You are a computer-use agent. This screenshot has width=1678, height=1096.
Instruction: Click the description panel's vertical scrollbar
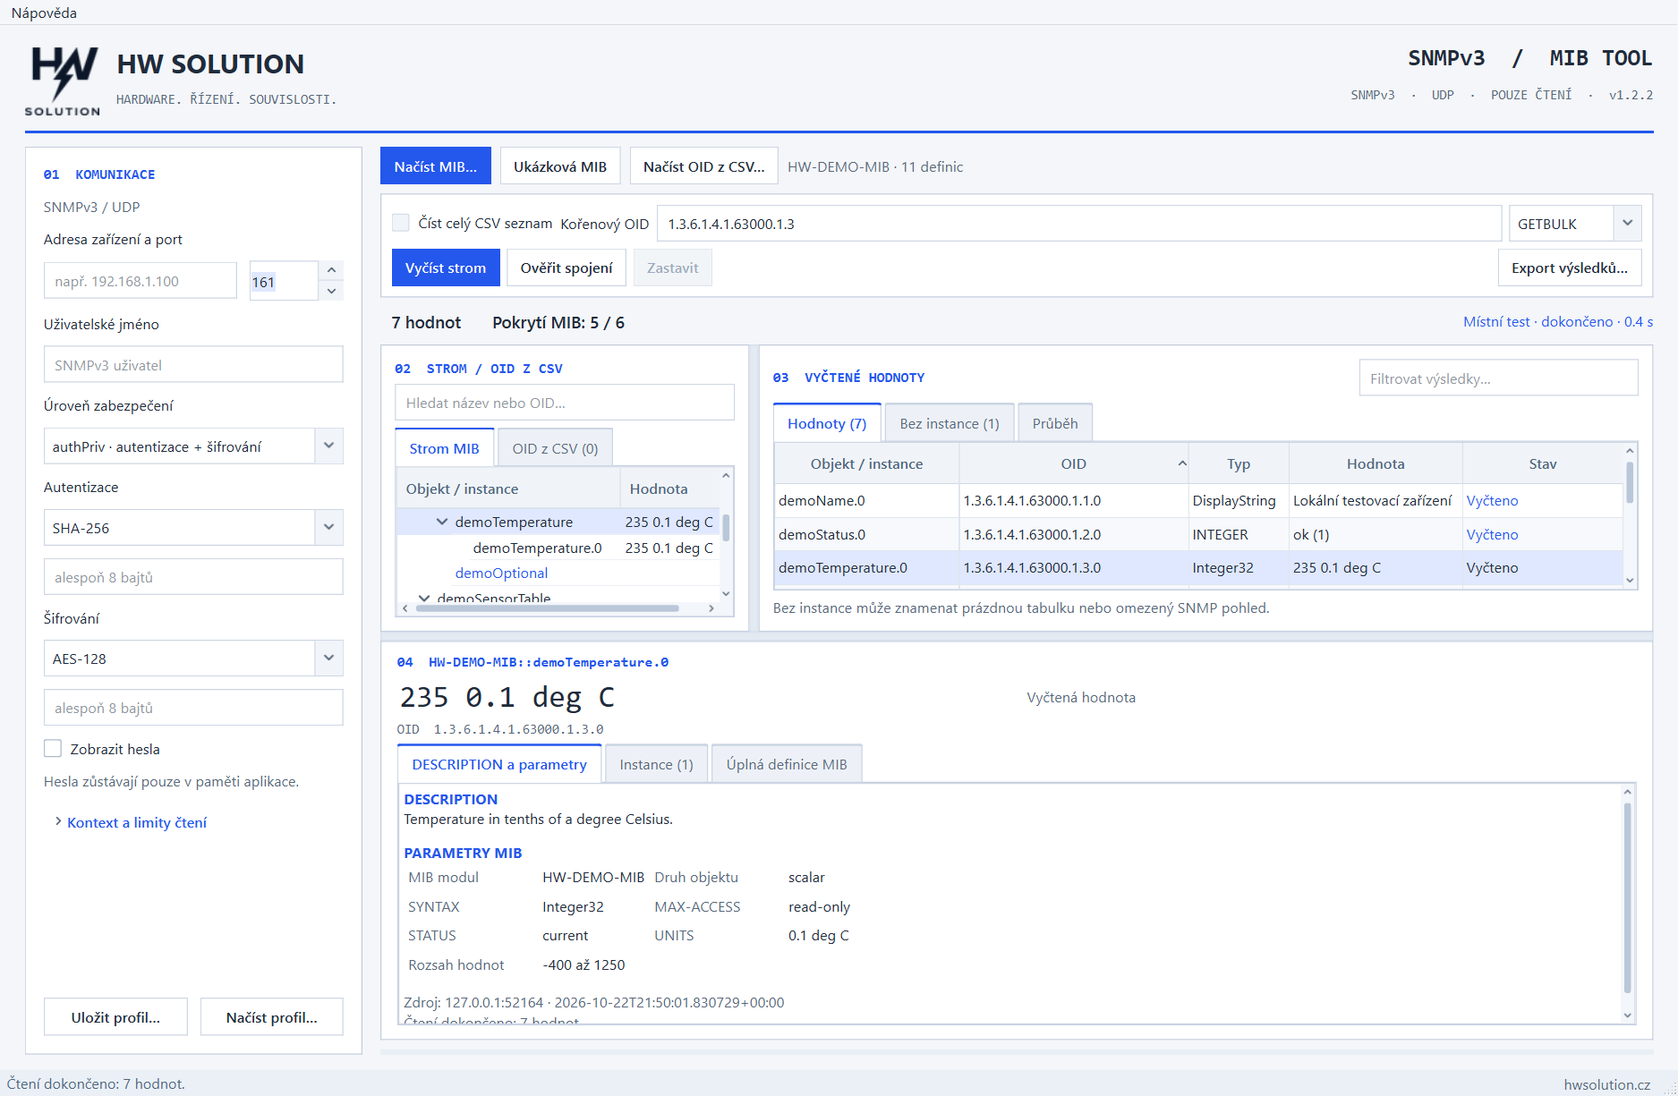1628,897
